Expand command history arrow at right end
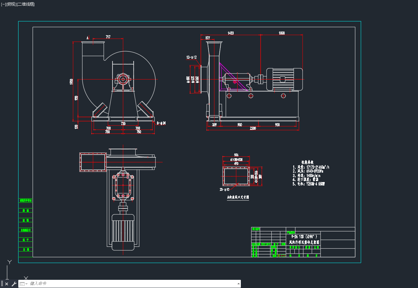 tap(238, 284)
